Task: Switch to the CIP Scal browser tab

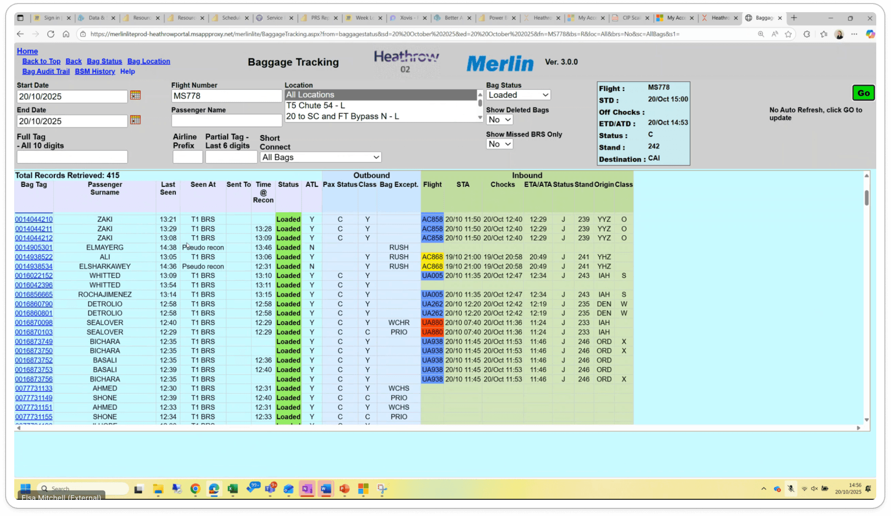Action: [631, 18]
